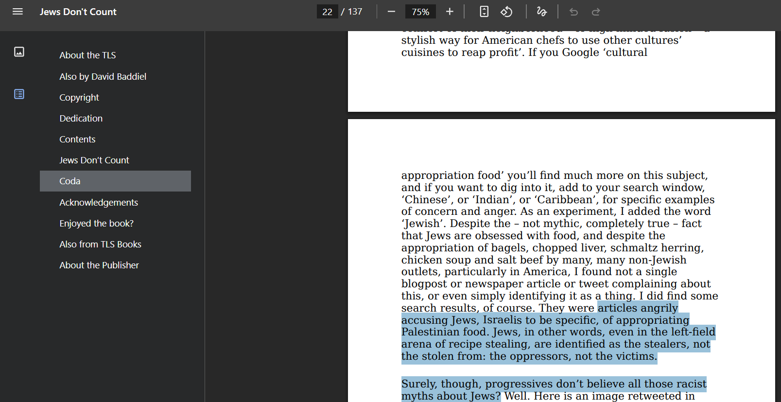Click the page number field showing 22
This screenshot has width=781, height=402.
click(x=328, y=12)
